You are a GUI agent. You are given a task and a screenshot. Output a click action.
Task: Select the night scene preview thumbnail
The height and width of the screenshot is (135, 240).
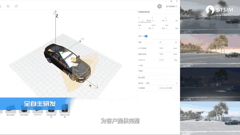[x=210, y=84]
